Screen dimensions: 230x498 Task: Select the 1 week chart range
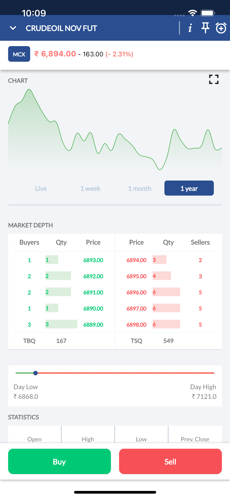click(90, 188)
